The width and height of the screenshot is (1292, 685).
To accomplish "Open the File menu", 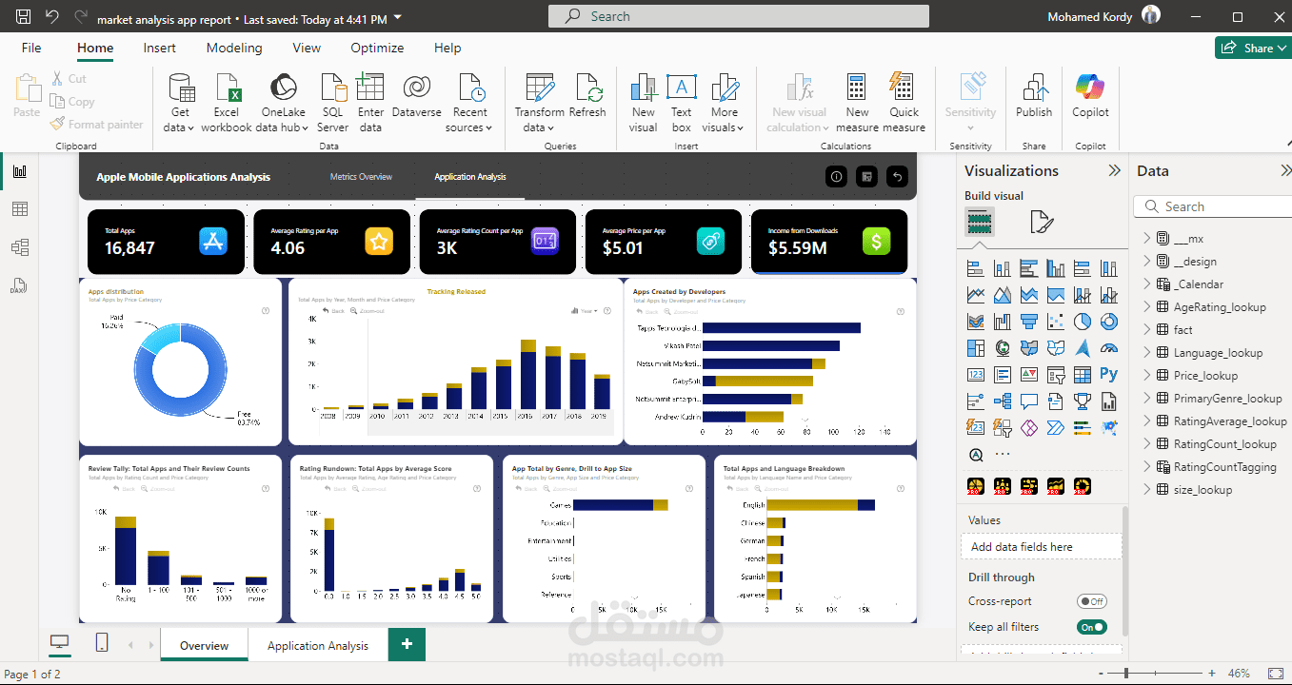I will coord(31,48).
